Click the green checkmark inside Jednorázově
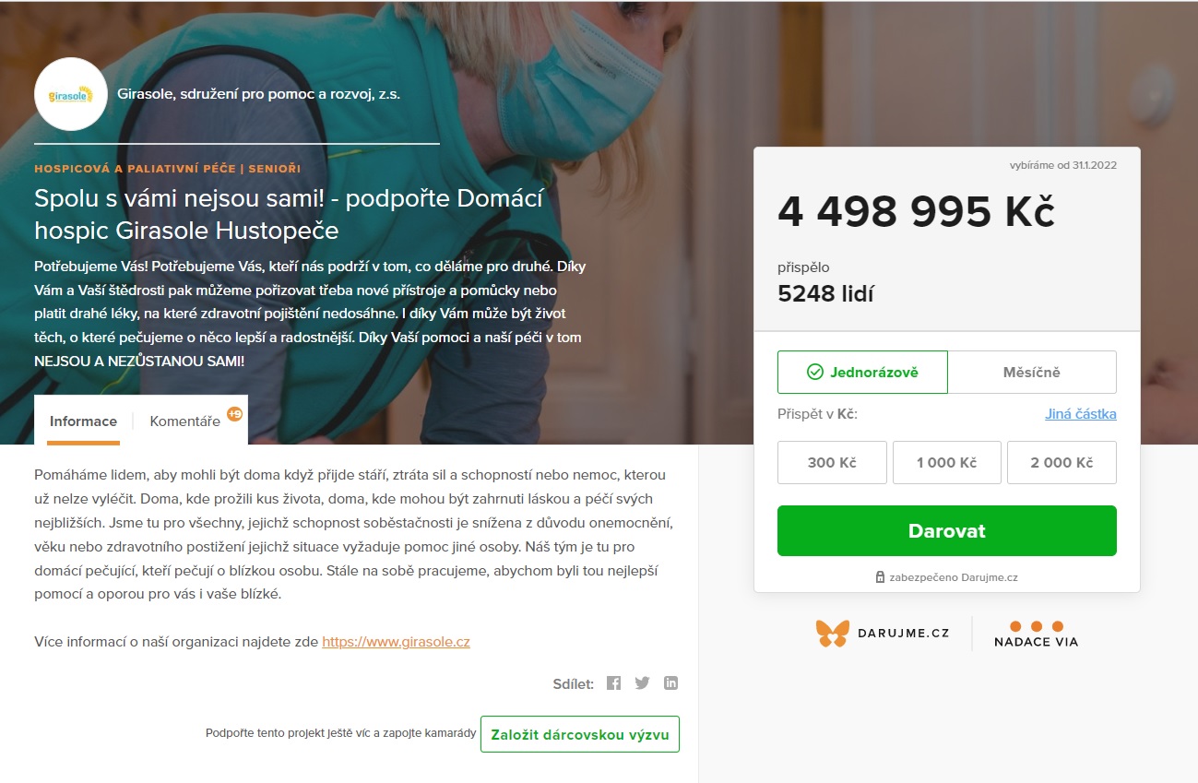Screen dimensions: 1198x783 coord(813,371)
